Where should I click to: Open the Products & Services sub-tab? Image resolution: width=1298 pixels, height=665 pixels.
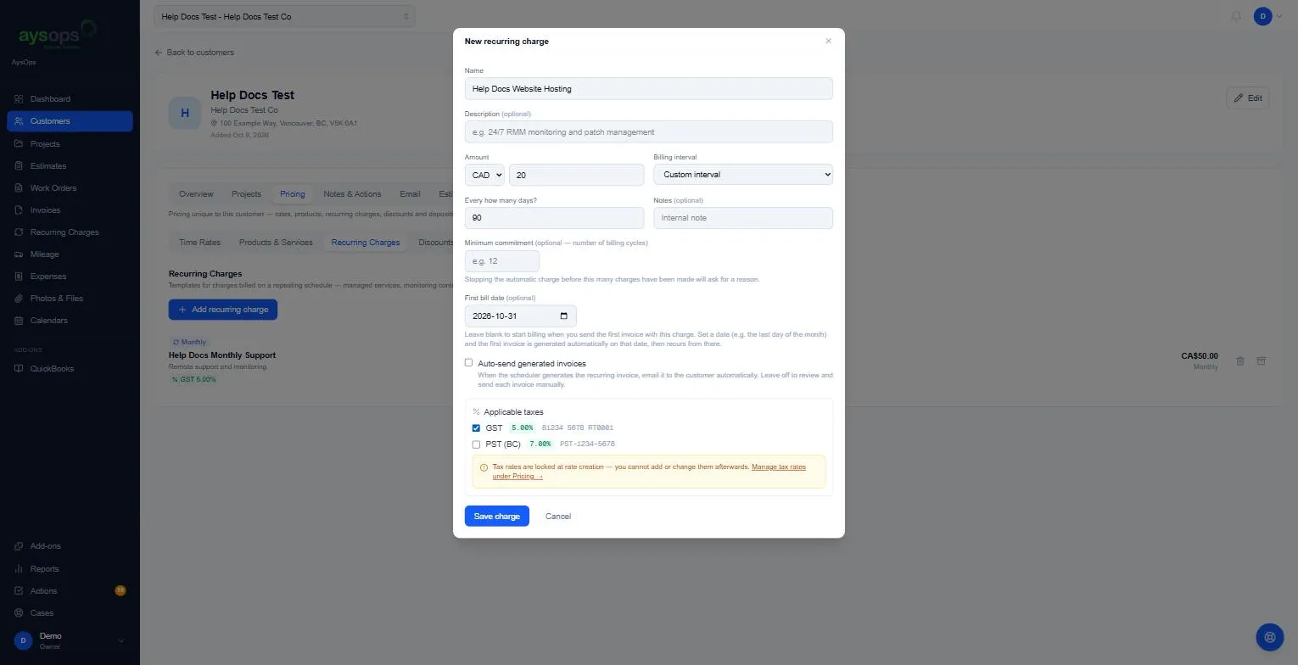pos(276,242)
